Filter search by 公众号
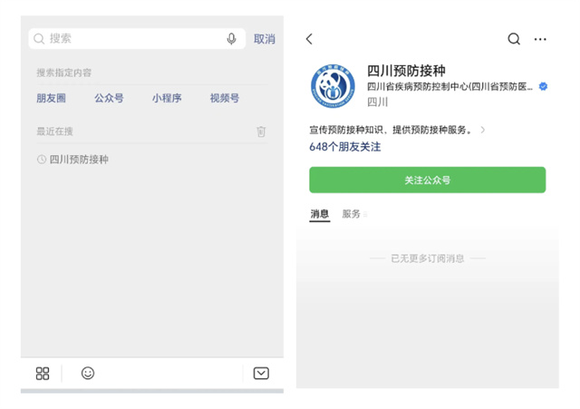This screenshot has width=580, height=409. (x=109, y=98)
